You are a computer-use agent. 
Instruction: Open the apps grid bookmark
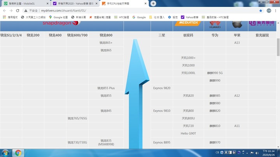[x=10, y=17]
